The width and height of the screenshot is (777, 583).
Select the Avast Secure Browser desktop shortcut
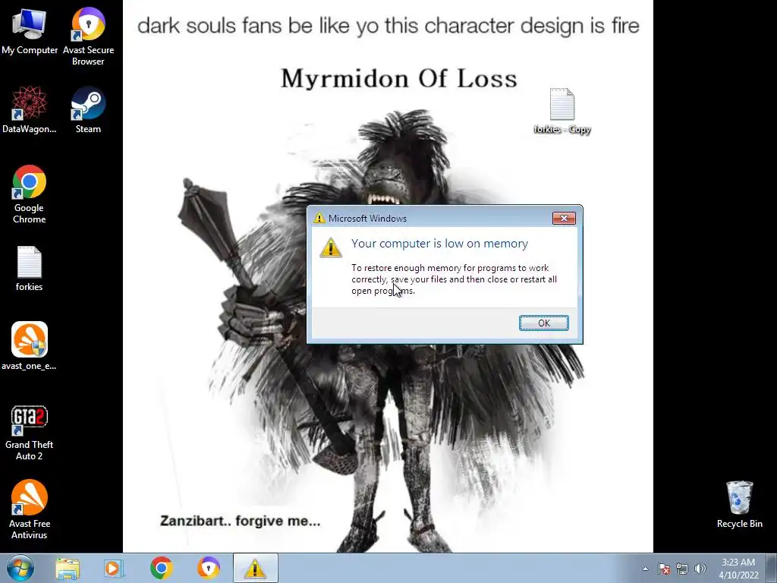point(88,36)
